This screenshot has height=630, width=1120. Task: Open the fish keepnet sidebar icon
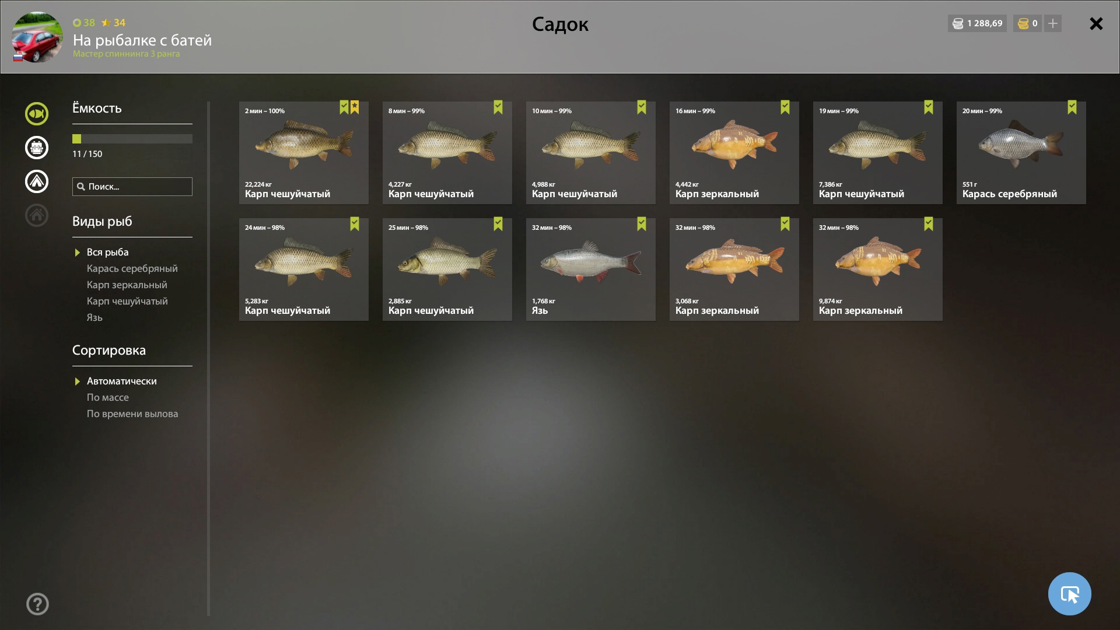coord(37,114)
